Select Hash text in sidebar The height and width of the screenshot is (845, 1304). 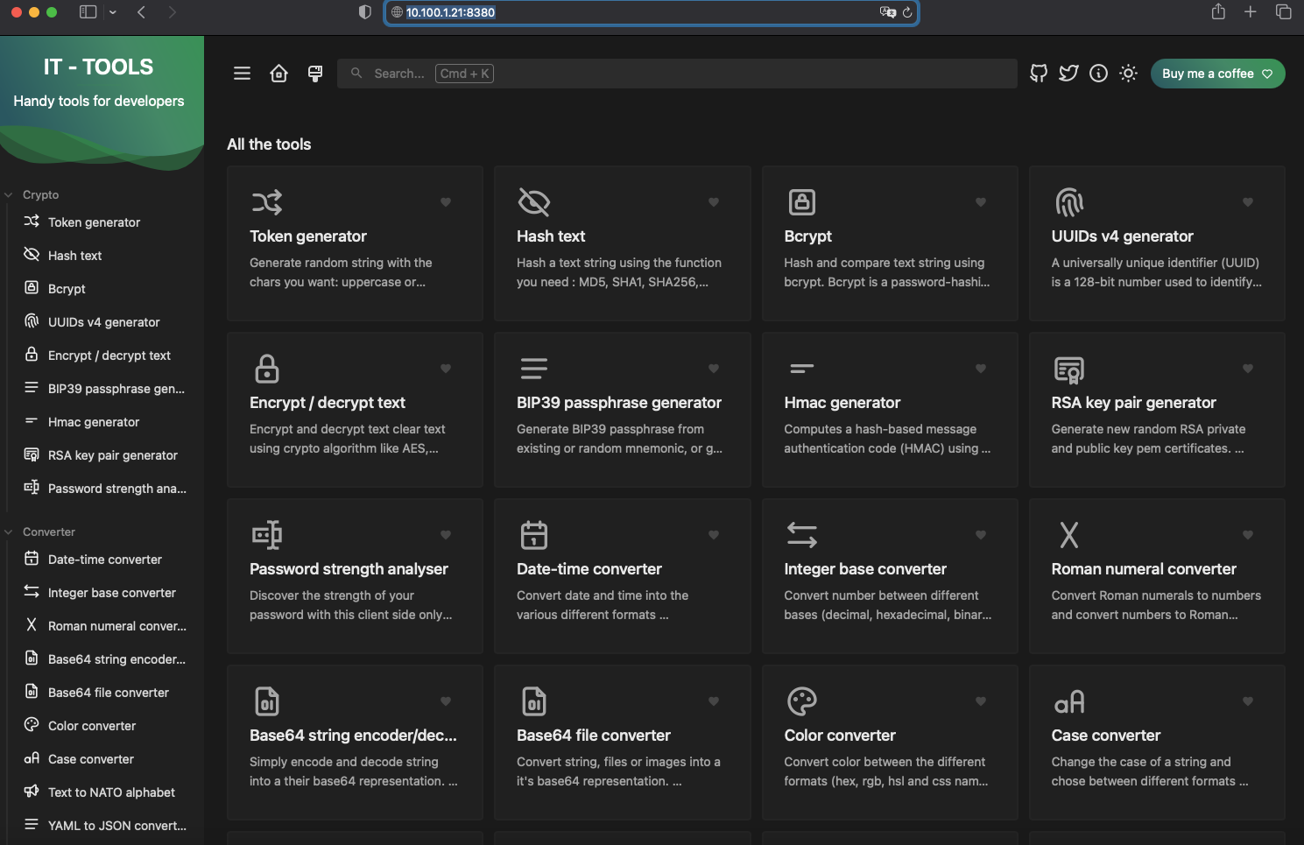(x=74, y=256)
